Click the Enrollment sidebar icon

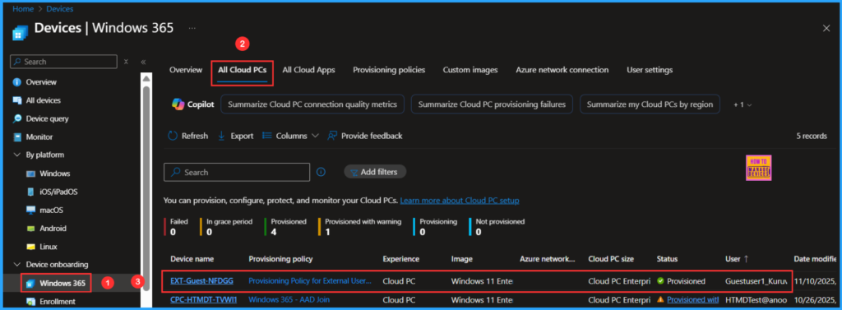click(30, 302)
